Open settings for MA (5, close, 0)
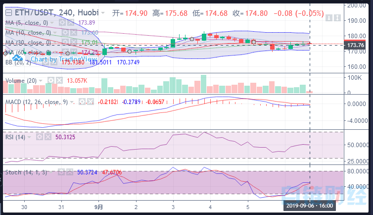The height and width of the screenshot is (215, 373). tap(62, 23)
